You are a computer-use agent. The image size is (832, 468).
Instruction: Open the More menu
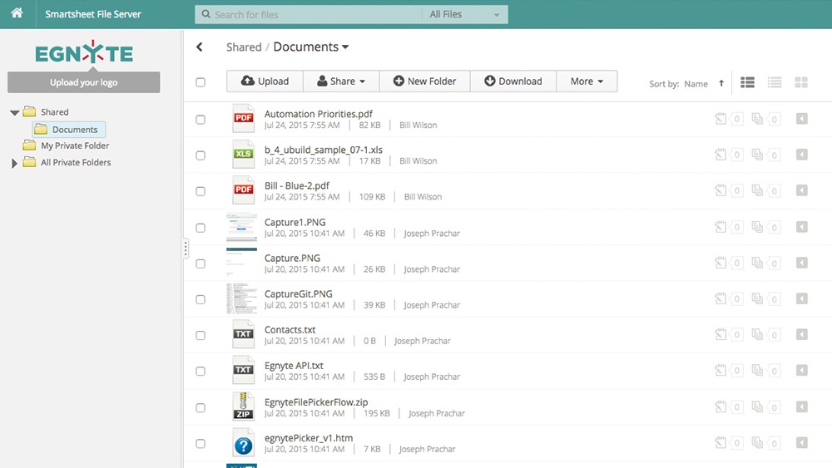[x=587, y=81]
